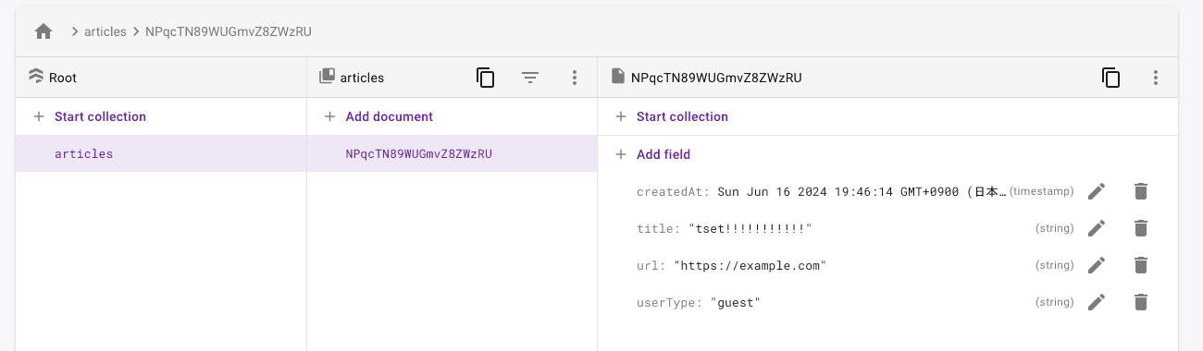Go to the home root icon

(x=43, y=31)
